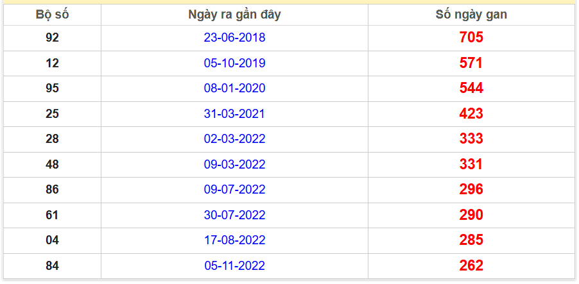The height and width of the screenshot is (284, 579).
Task: Select number set 12 cell
Action: 53,63
